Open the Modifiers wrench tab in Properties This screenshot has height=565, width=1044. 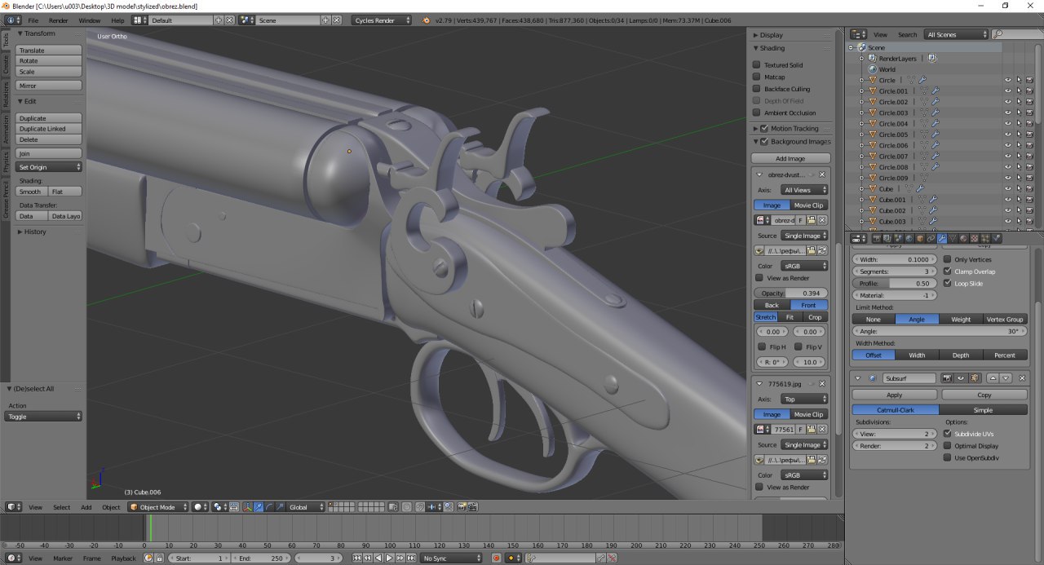point(942,238)
